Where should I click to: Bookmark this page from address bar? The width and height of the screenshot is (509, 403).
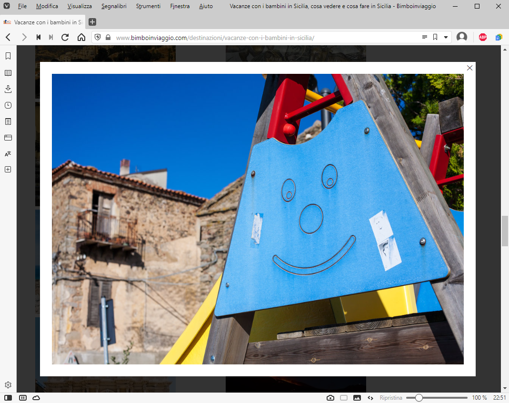[435, 37]
